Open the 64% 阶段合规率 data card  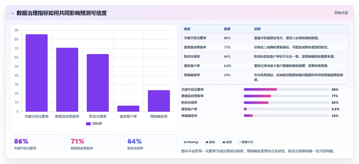151,144
